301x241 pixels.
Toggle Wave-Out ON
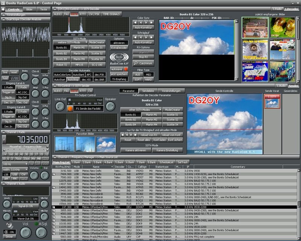tap(26, 219)
